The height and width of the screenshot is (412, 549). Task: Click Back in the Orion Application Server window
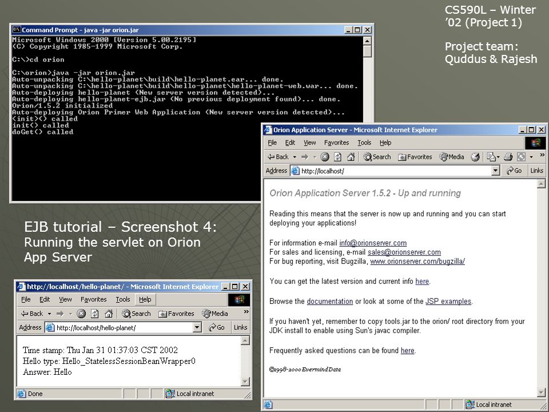(279, 157)
